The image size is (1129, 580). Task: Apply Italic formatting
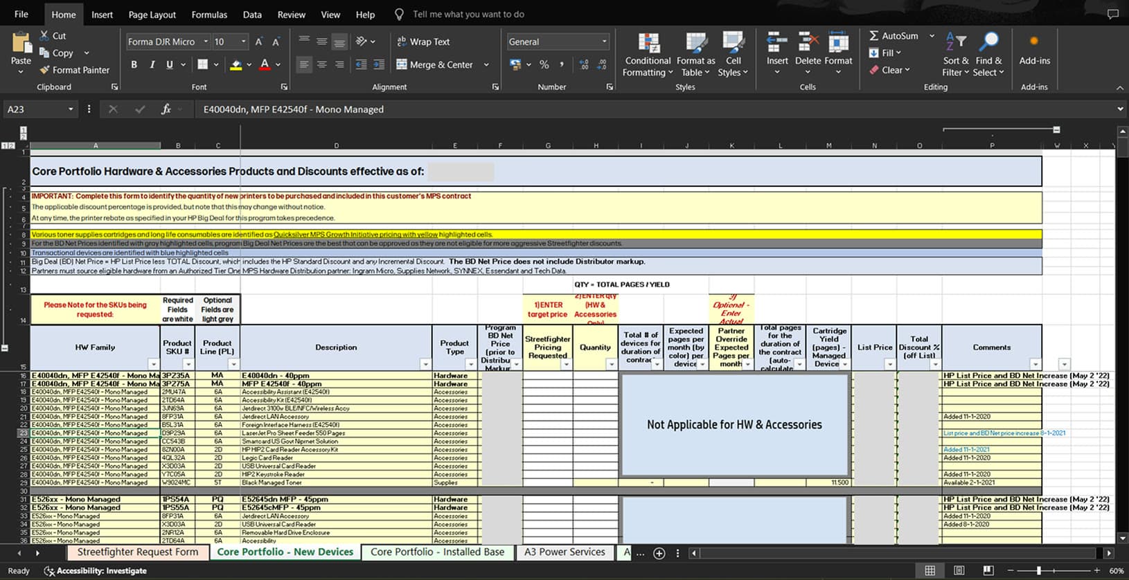click(x=152, y=64)
